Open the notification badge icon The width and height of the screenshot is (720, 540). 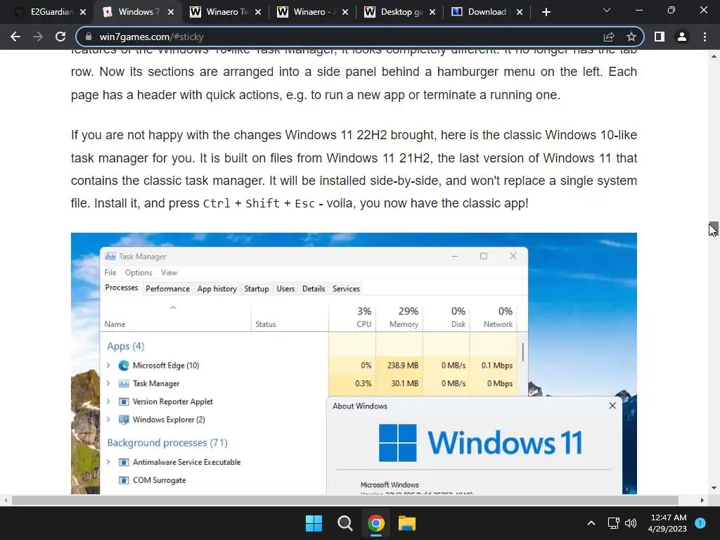(700, 523)
